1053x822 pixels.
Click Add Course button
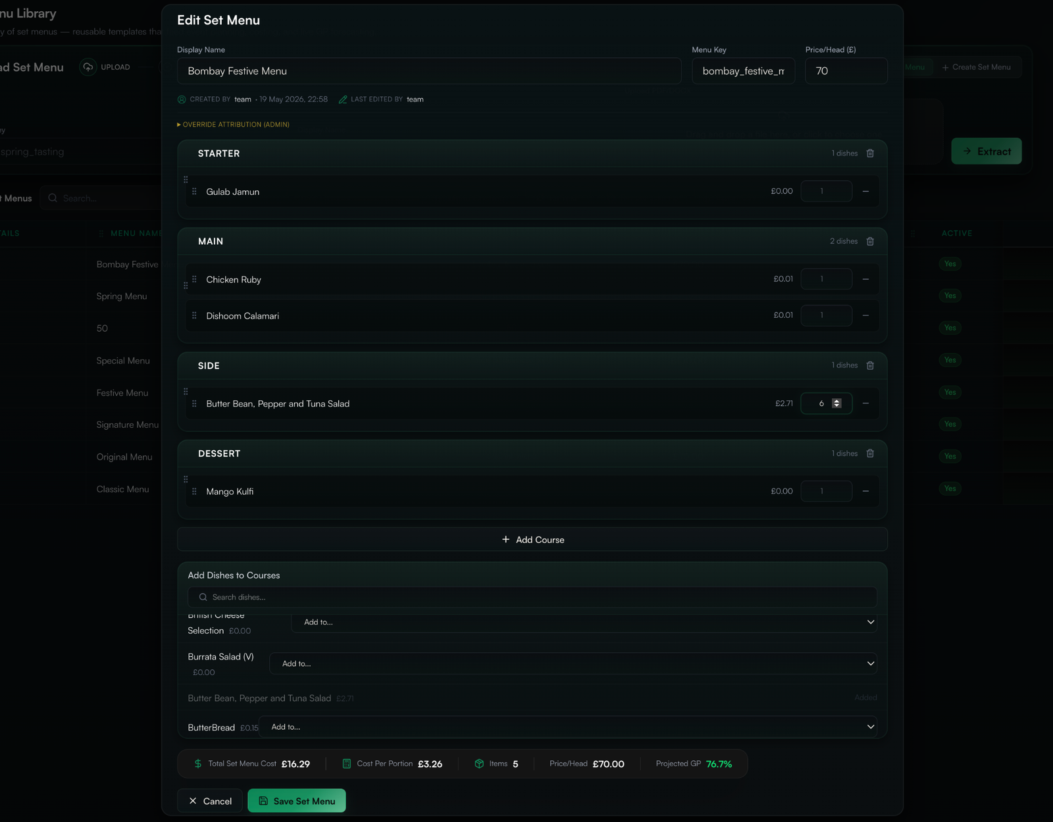point(532,540)
